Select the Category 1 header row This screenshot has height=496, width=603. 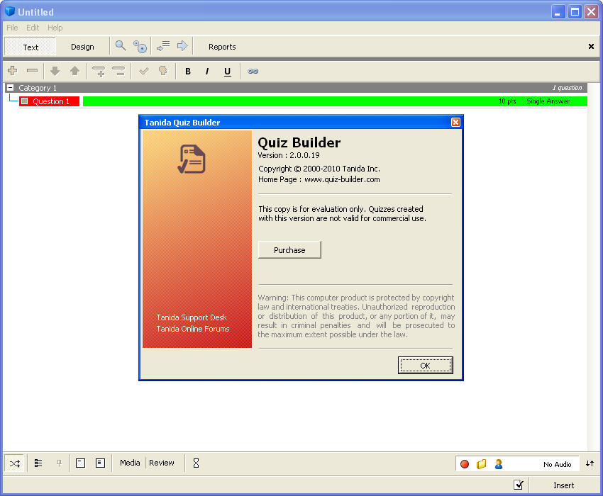(x=296, y=88)
